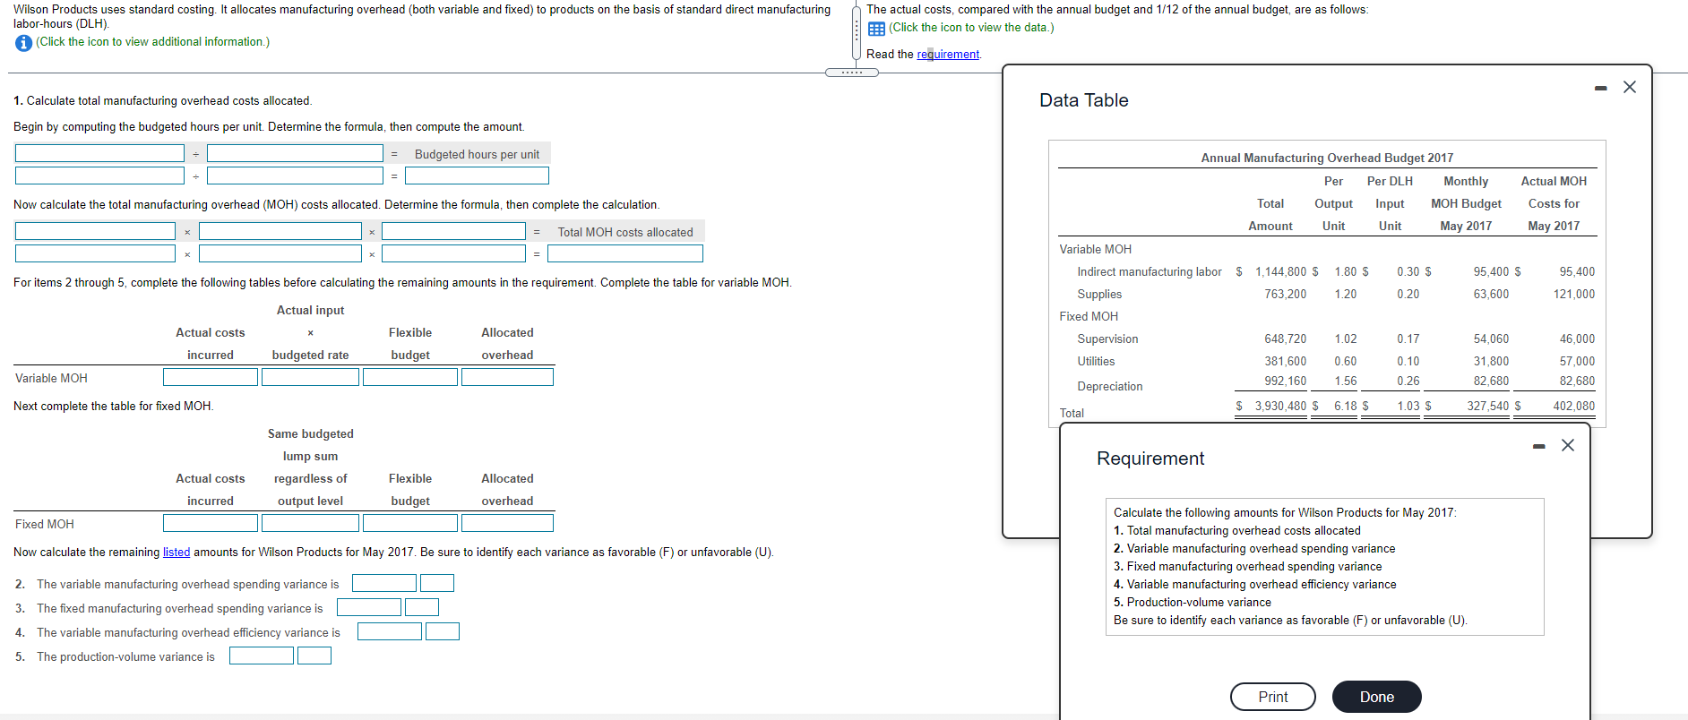Select production-volume variance amount box
The width and height of the screenshot is (1688, 720).
point(262,656)
